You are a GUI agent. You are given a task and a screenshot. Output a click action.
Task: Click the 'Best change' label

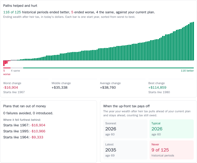click(157, 83)
